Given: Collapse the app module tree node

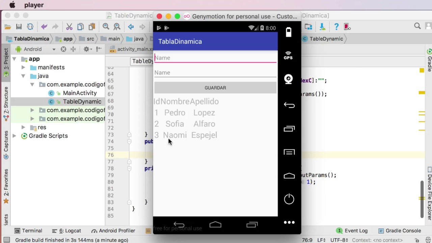Looking at the screenshot, I should [15, 59].
